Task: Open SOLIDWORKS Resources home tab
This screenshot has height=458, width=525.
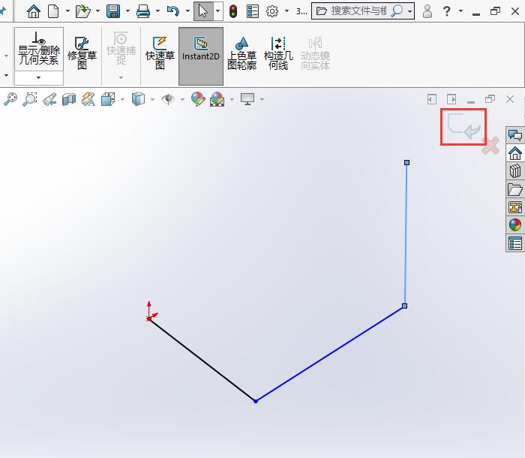Action: click(515, 153)
